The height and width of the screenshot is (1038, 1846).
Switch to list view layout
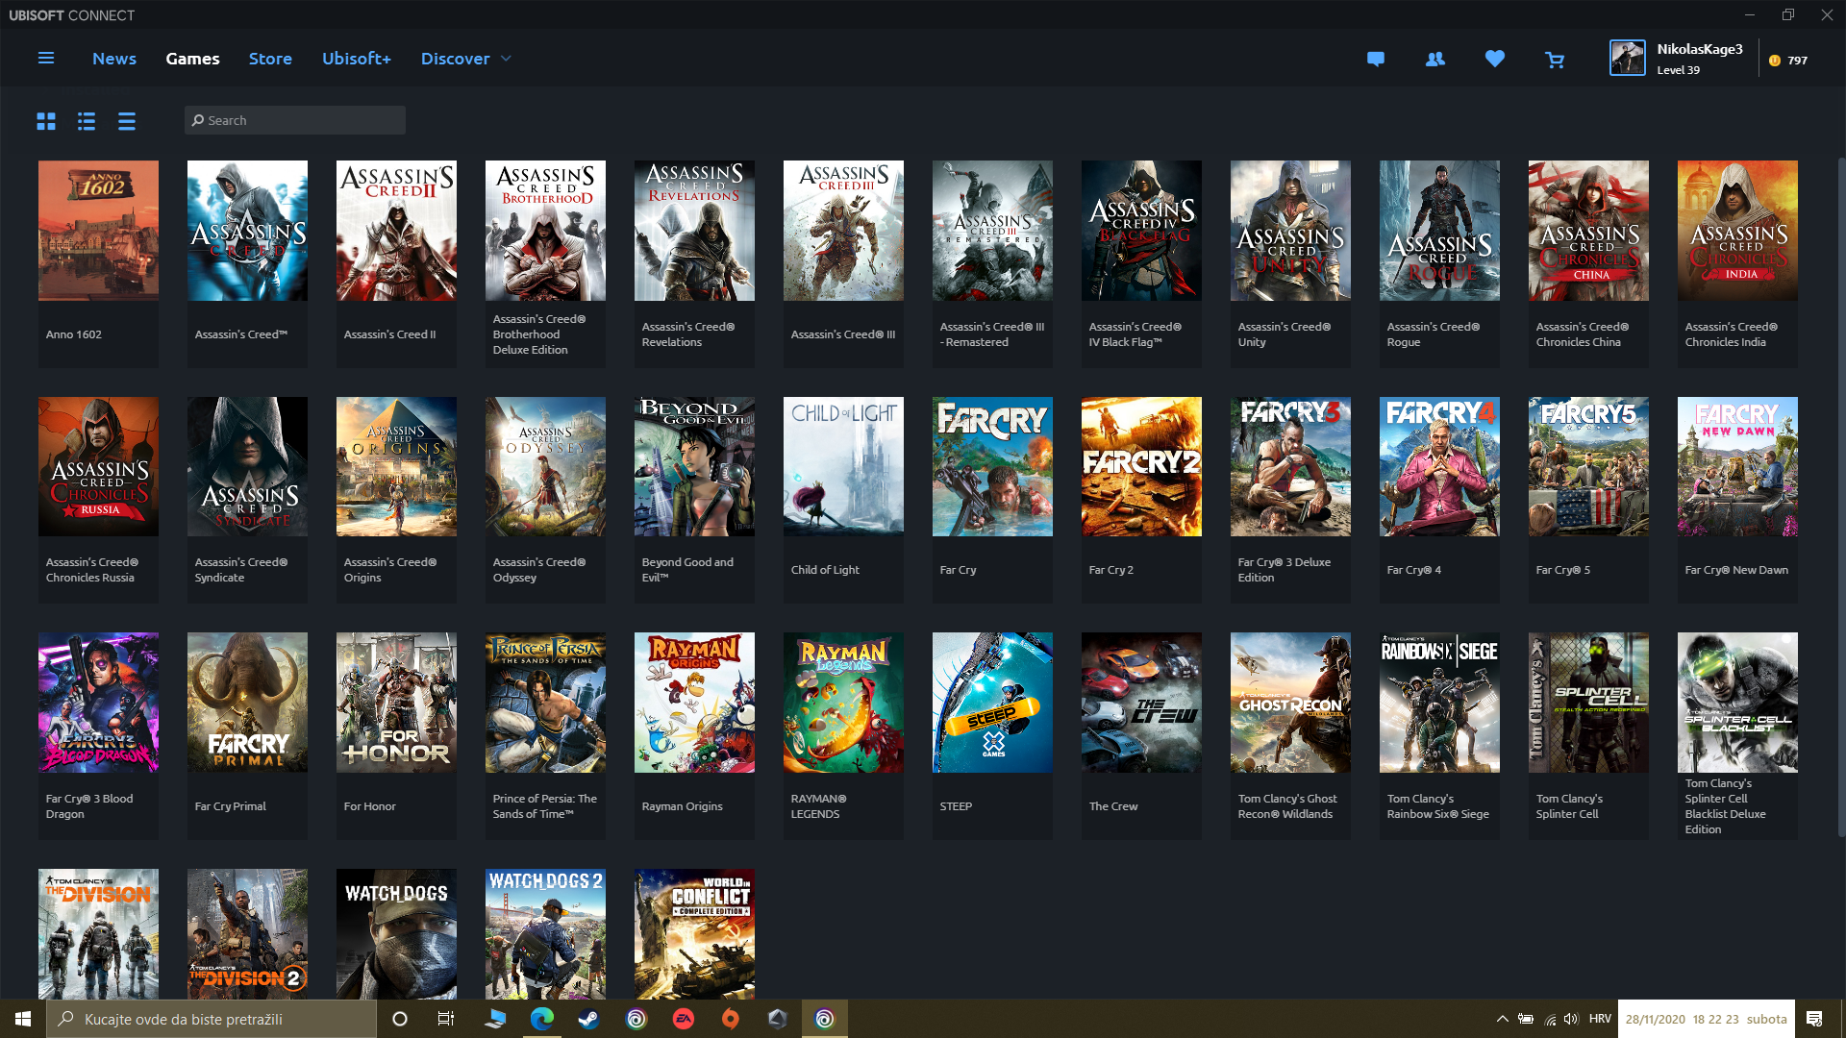[x=87, y=121]
